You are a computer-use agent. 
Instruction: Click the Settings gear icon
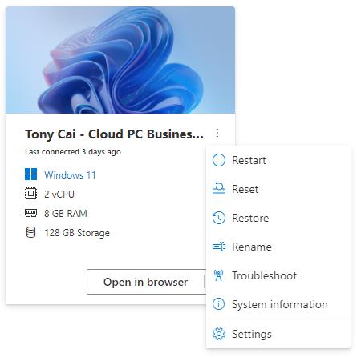tap(219, 334)
